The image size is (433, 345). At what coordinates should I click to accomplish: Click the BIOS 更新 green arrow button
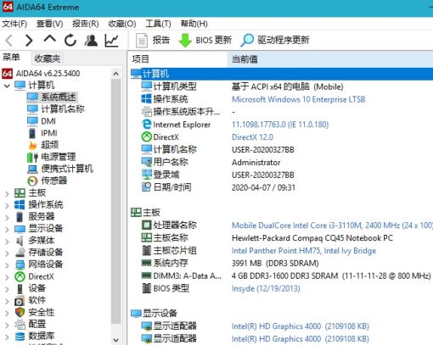[x=205, y=40]
